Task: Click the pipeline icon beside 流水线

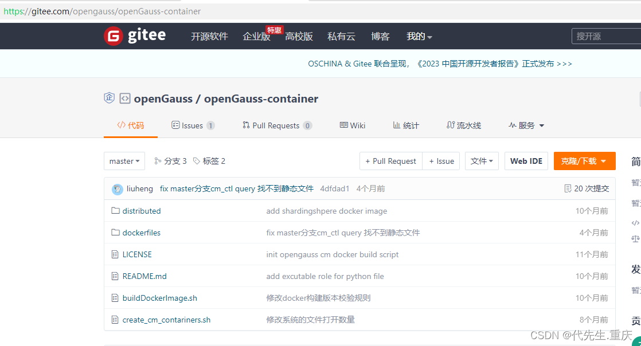Action: 451,125
